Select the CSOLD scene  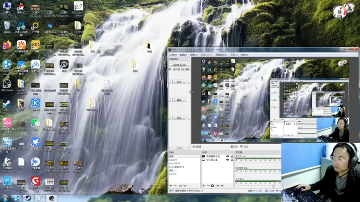(x=184, y=174)
